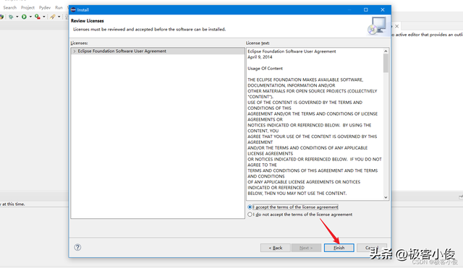
Task: Click the license text scroll down arrow
Action: [x=386, y=197]
